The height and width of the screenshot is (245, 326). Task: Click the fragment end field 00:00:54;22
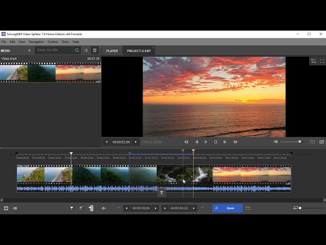179,208
